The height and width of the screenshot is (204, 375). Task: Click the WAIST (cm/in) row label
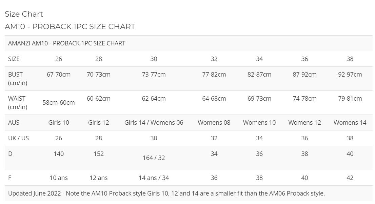pos(18,103)
